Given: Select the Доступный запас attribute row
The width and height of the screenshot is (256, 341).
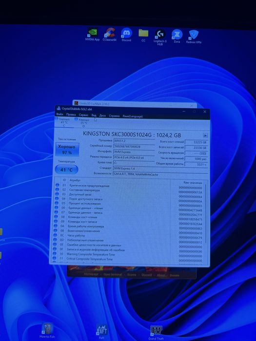Looking at the screenshot, I should [x=129, y=195].
